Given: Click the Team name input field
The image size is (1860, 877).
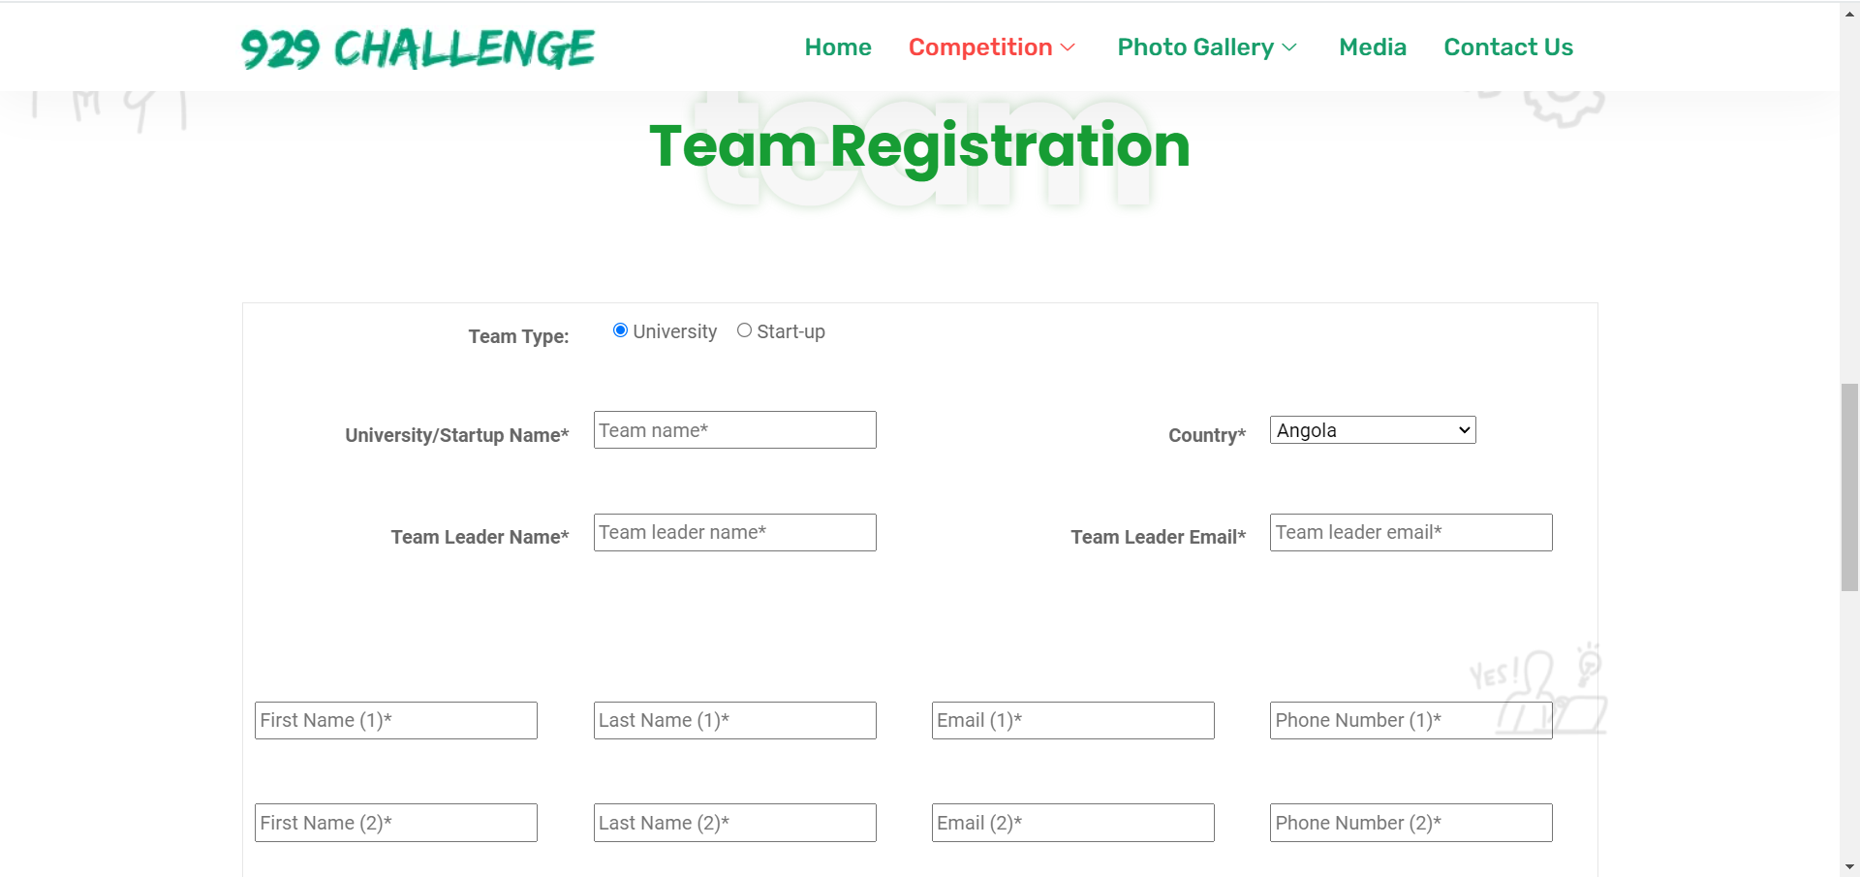Looking at the screenshot, I should [734, 430].
